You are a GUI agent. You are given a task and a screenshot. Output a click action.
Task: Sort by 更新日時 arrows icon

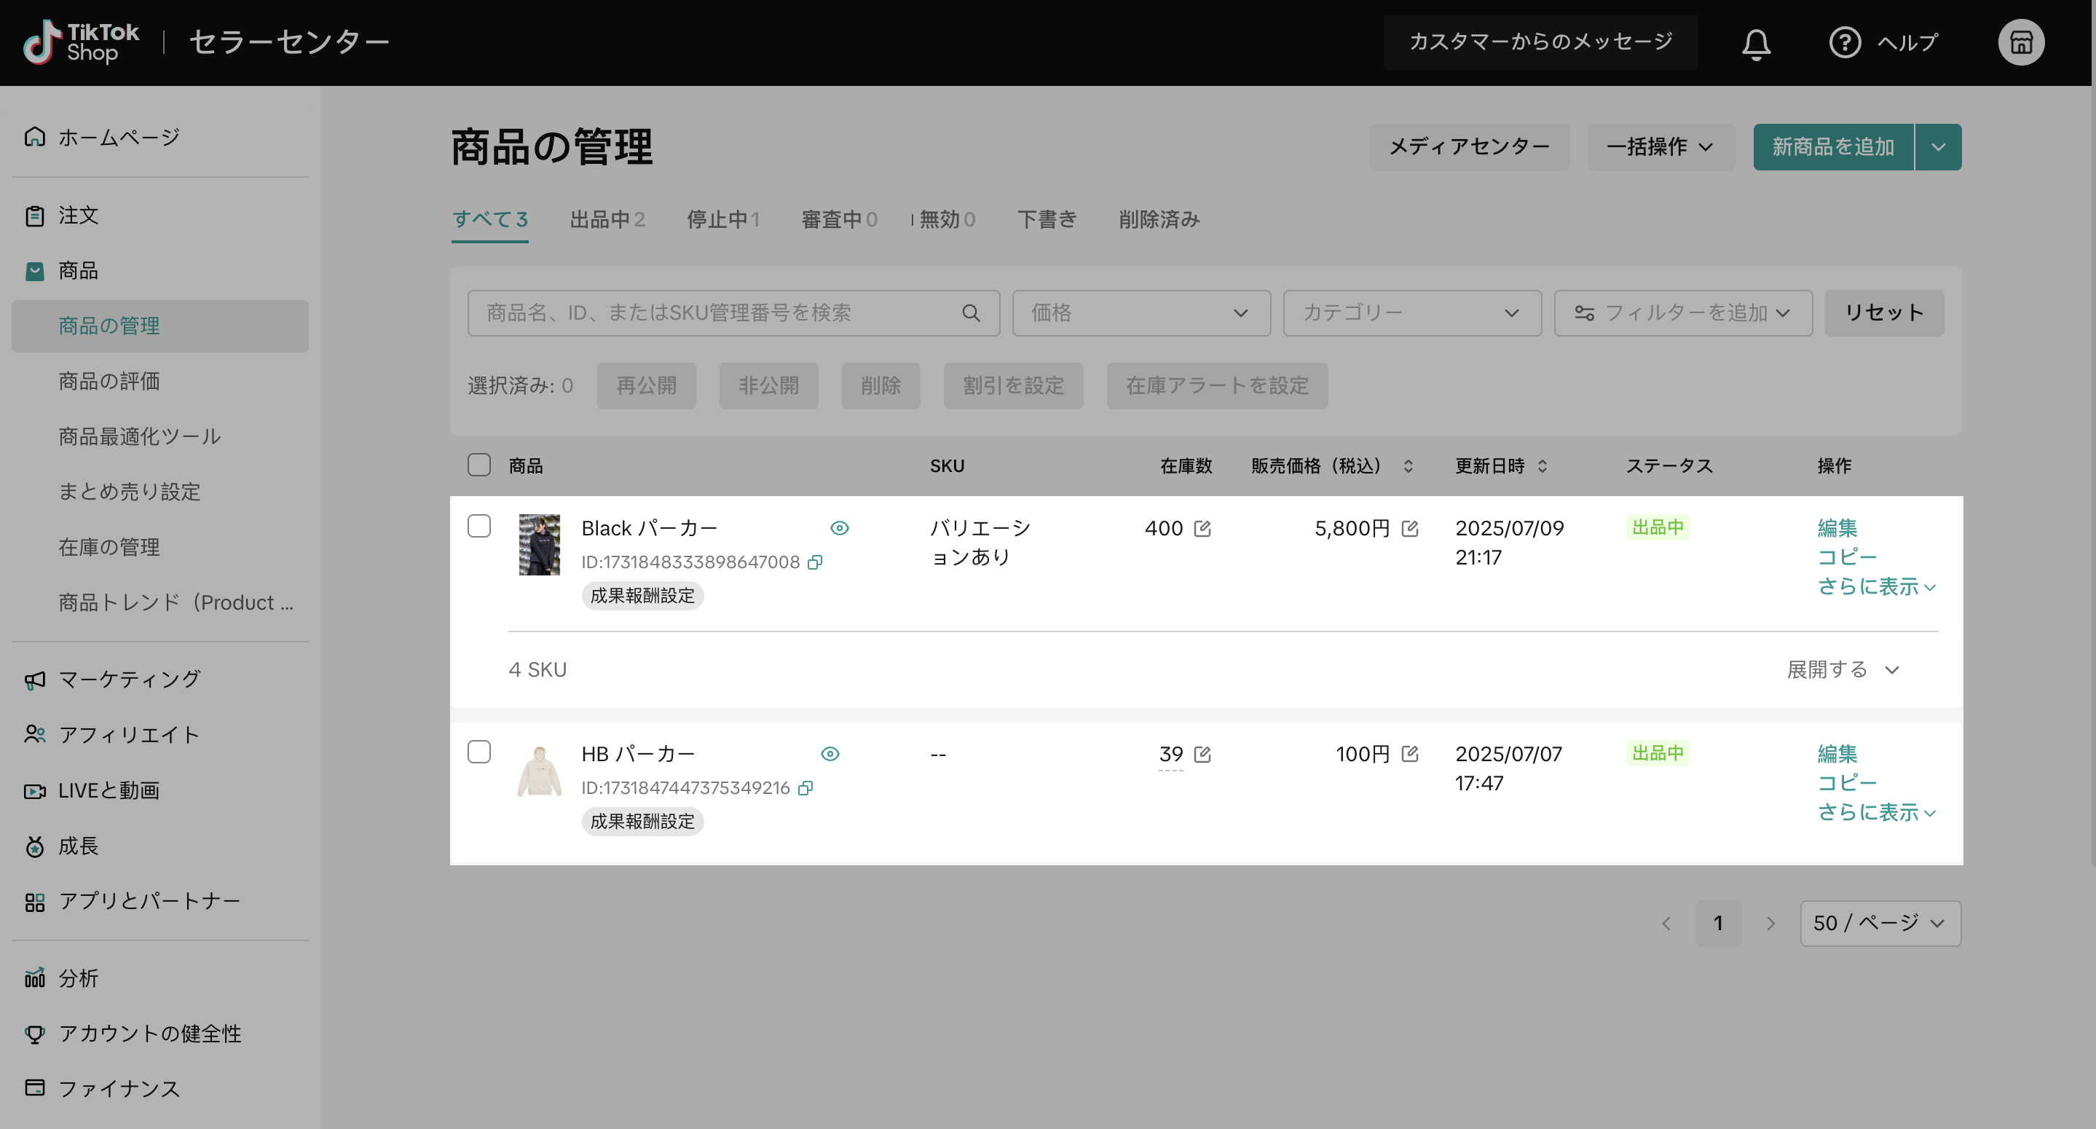(1542, 466)
